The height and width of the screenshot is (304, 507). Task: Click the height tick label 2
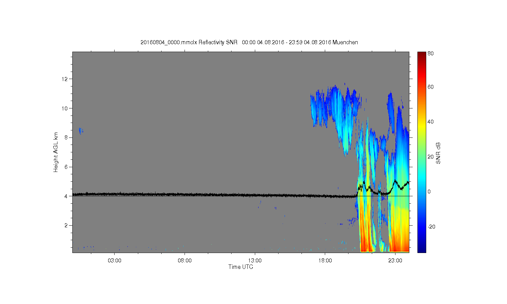(x=66, y=225)
